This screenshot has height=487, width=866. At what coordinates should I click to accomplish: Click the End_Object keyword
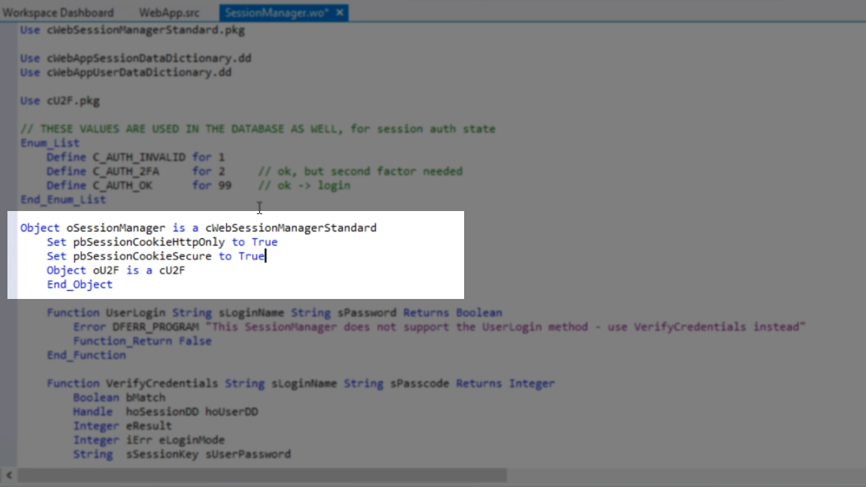pyautogui.click(x=79, y=285)
